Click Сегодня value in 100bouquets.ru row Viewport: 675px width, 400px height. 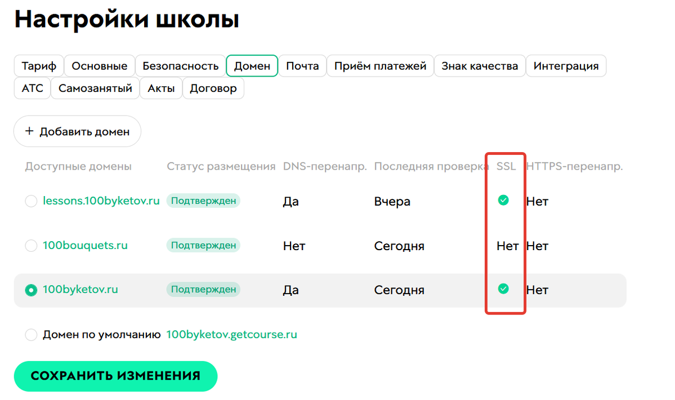399,246
